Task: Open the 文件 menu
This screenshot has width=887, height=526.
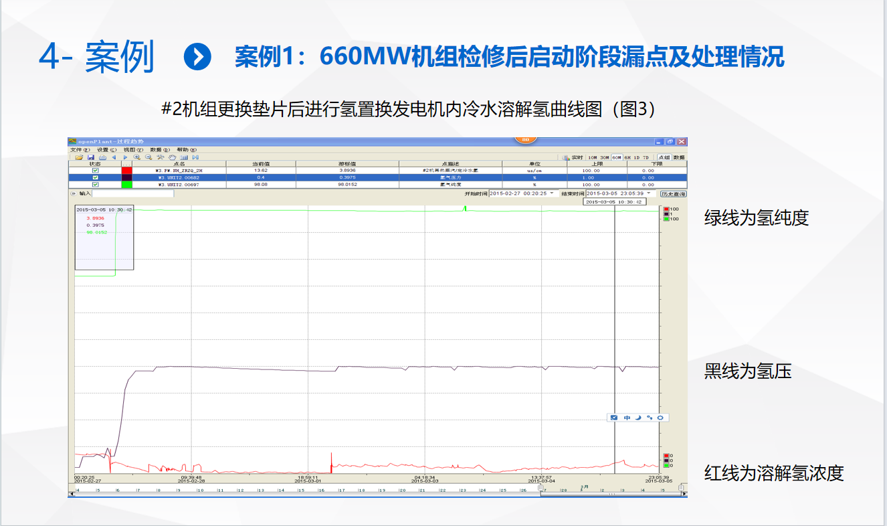Action: click(x=80, y=150)
